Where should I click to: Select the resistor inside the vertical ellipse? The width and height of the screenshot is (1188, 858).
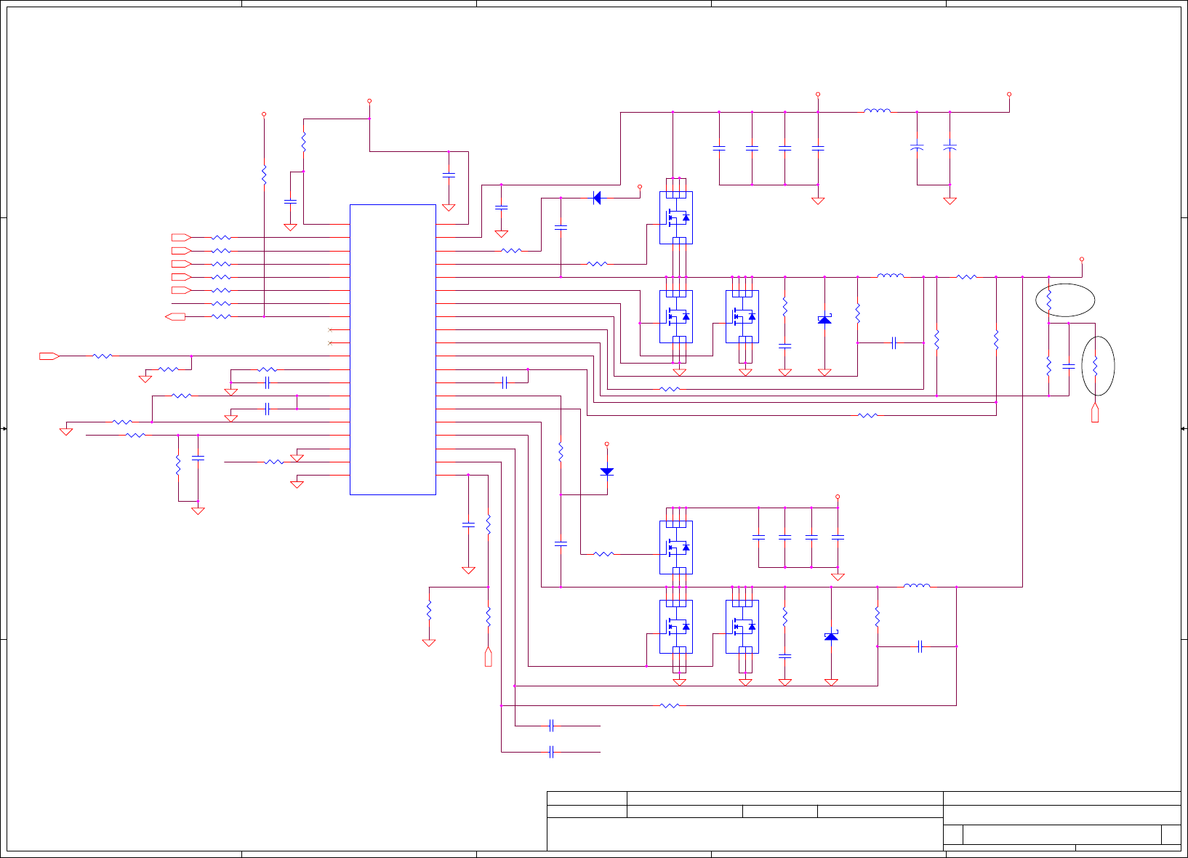(x=1095, y=366)
